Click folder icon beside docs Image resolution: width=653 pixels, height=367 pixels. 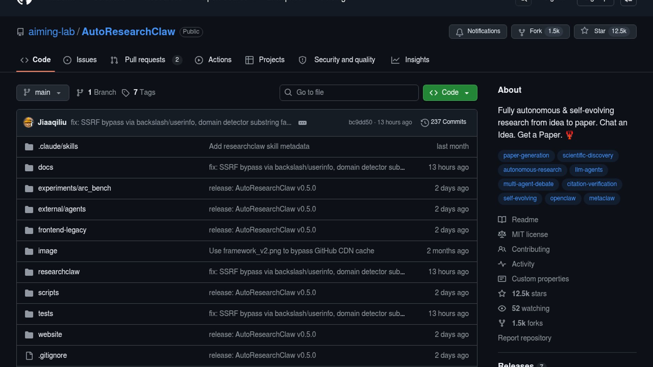pos(29,168)
